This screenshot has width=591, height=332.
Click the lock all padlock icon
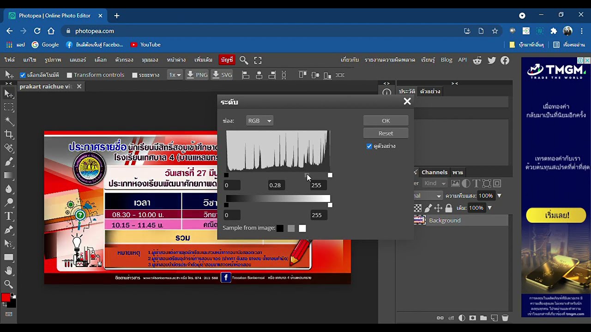point(448,208)
